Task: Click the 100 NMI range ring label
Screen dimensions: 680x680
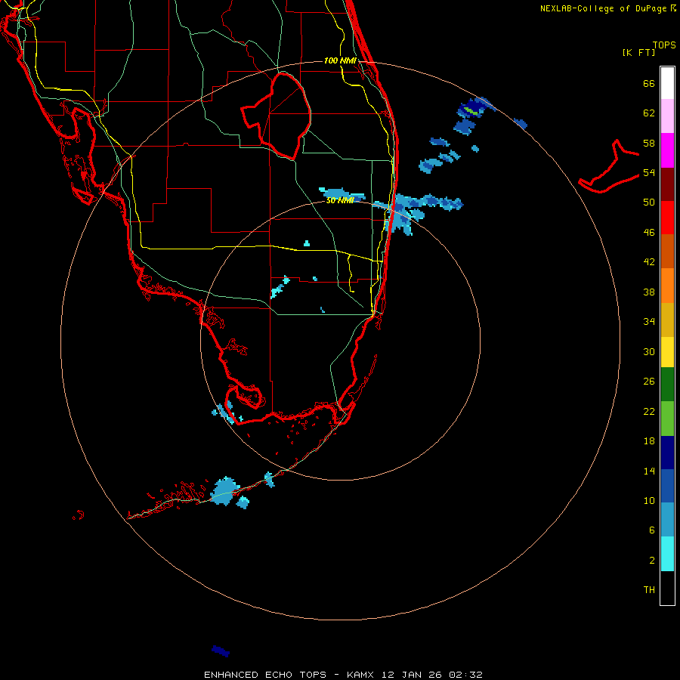Action: click(341, 60)
